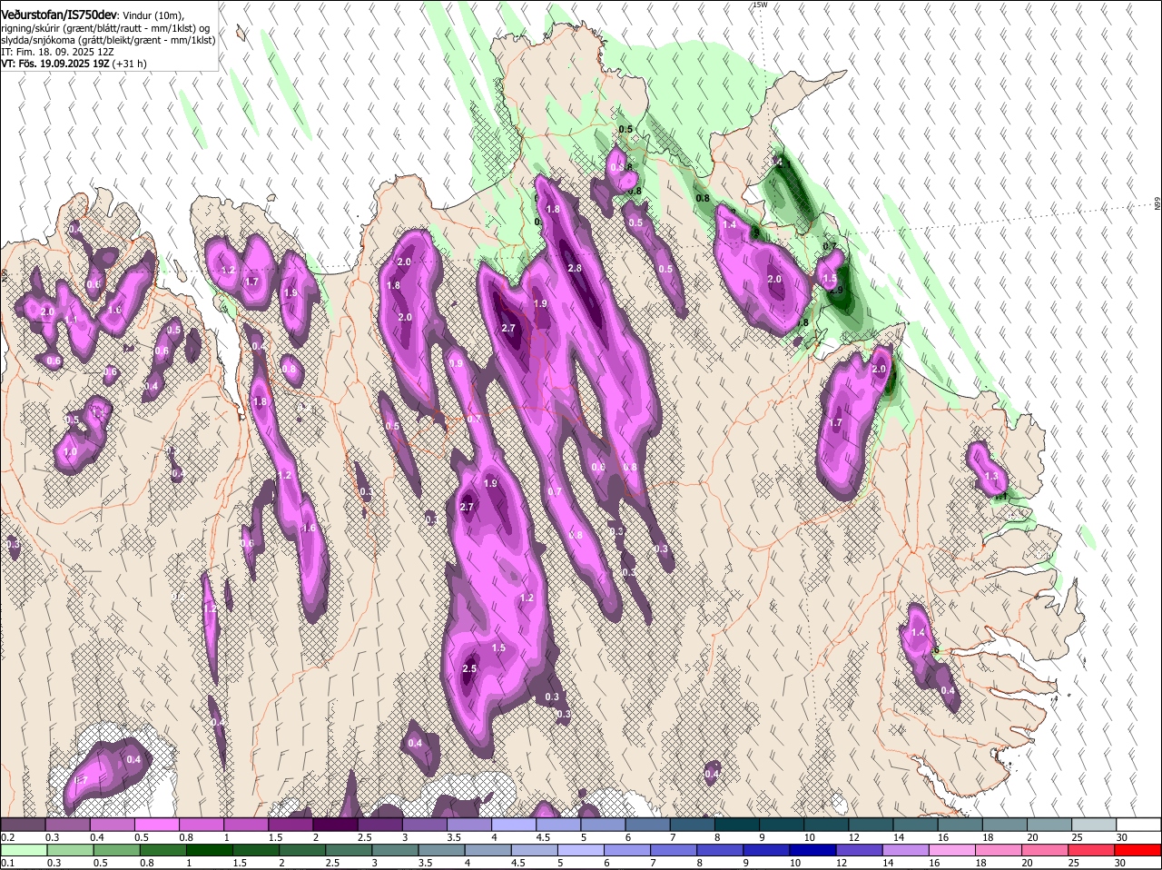
Task: Pick white upper legend swatch starting at 30
Action: (1139, 825)
